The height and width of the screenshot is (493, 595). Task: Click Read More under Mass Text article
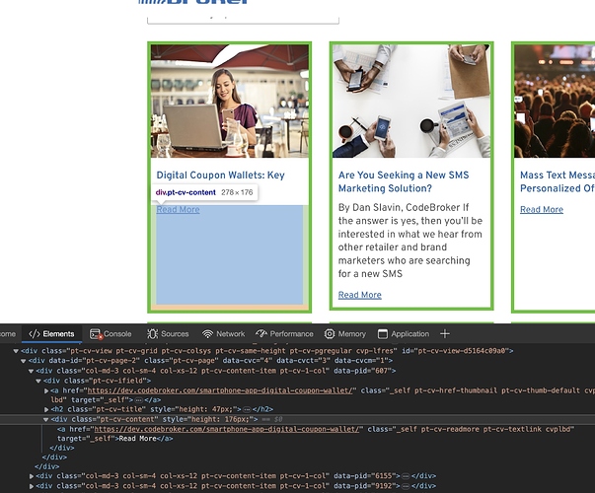tap(542, 210)
